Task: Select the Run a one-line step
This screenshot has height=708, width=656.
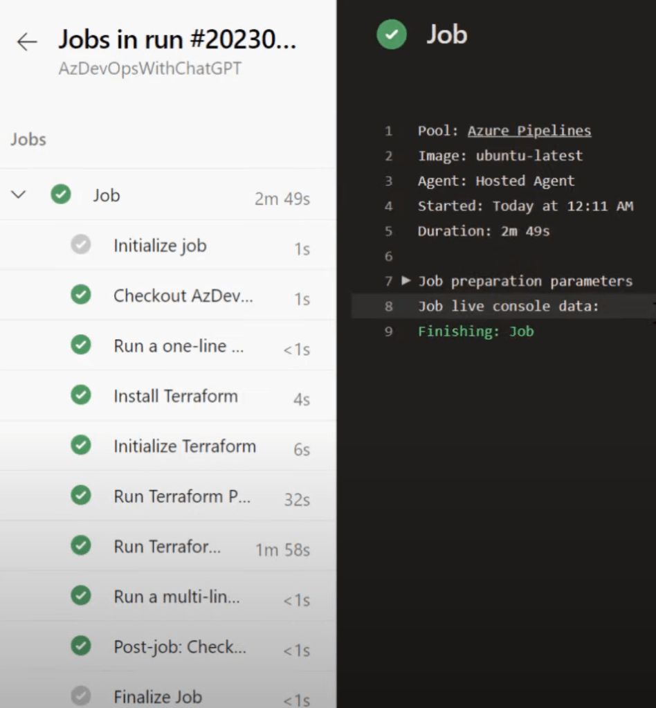Action: 179,346
